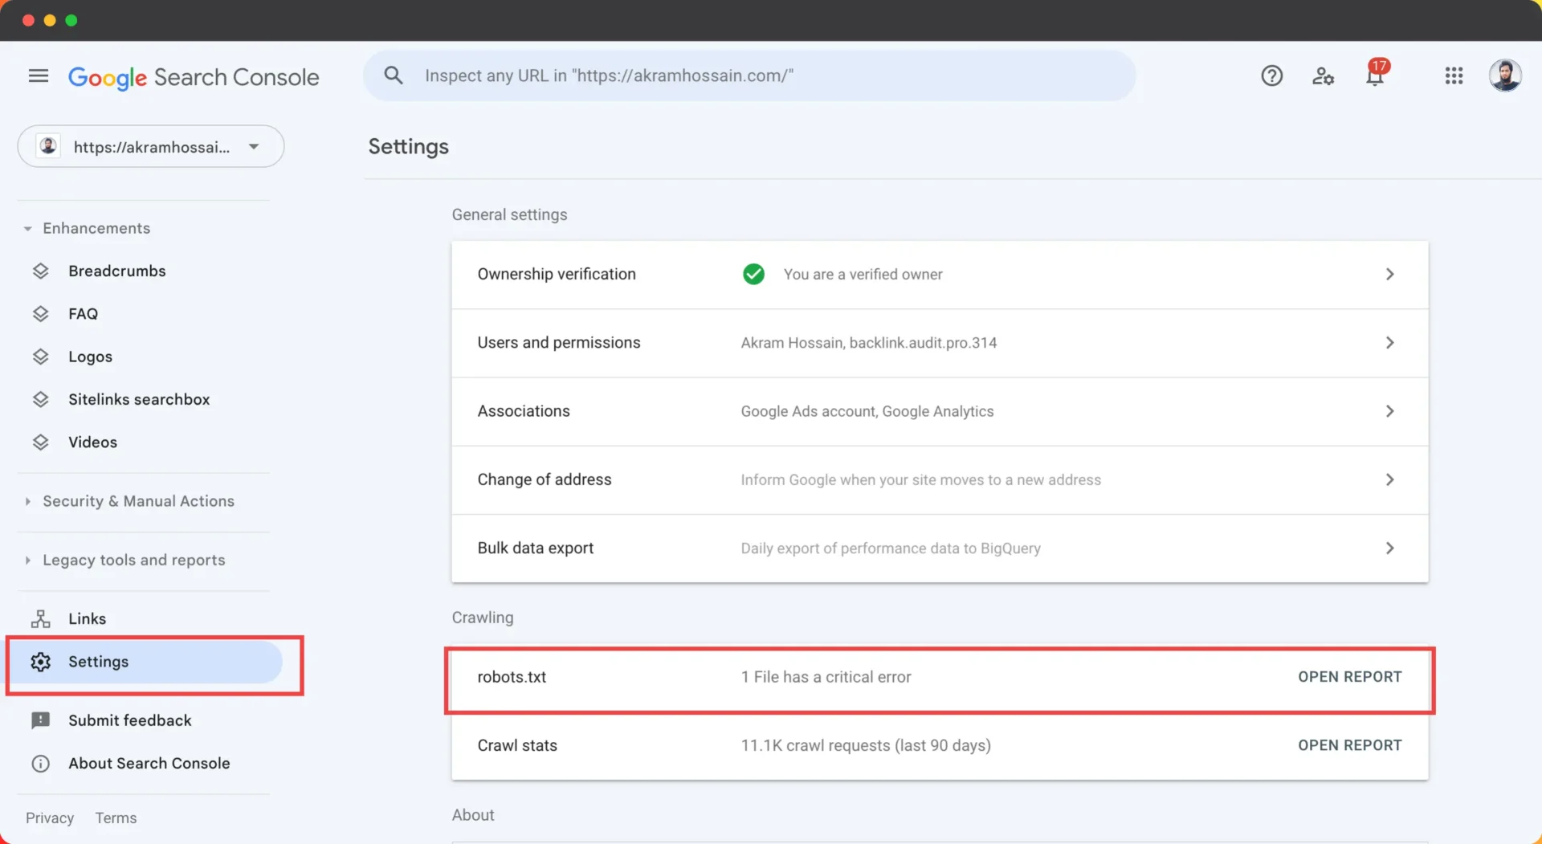
Task: Focus the Inspect any URL field
Action: (x=749, y=75)
